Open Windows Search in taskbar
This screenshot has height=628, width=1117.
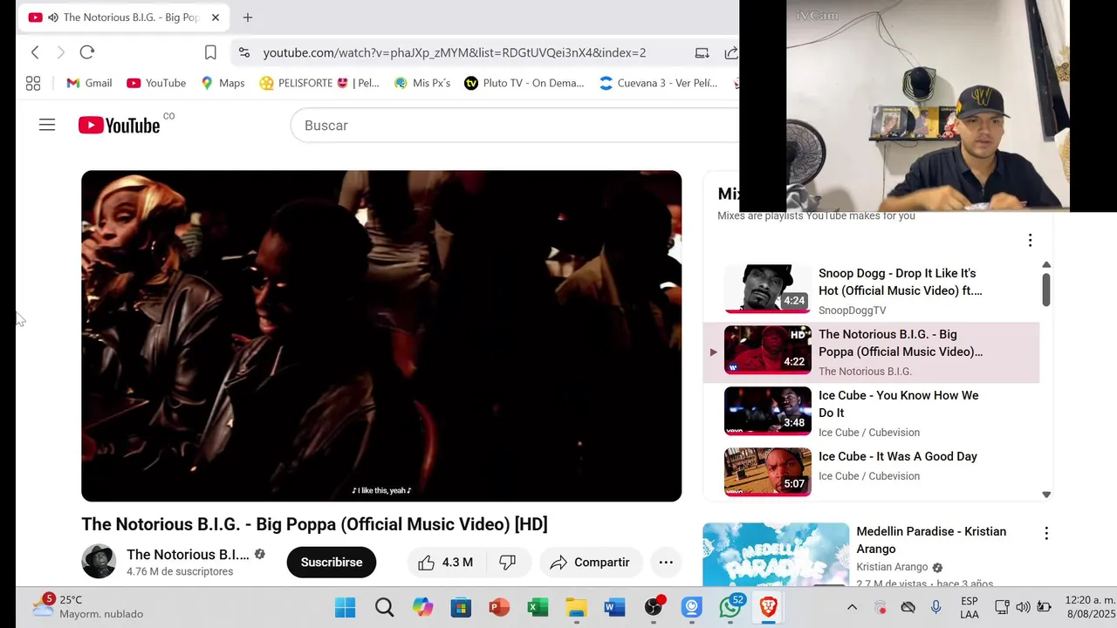click(x=384, y=607)
